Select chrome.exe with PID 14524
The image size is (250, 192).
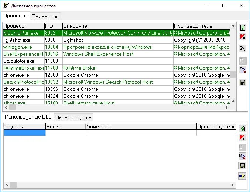tap(116, 96)
